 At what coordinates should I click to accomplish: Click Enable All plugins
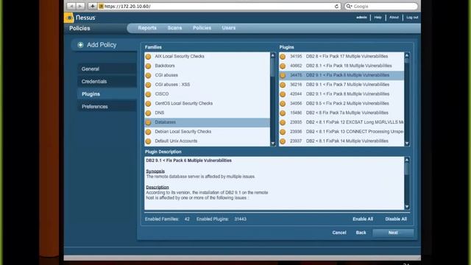pos(363,219)
